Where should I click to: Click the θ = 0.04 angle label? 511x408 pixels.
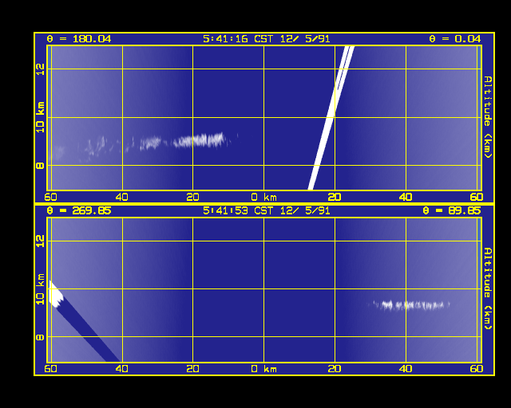(x=454, y=39)
